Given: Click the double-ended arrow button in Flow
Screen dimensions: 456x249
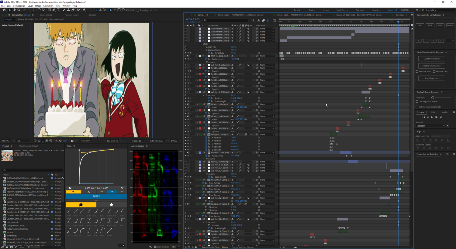Looking at the screenshot, I should click(x=112, y=192).
